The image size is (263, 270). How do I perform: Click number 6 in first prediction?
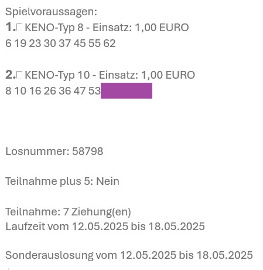pos(8,43)
